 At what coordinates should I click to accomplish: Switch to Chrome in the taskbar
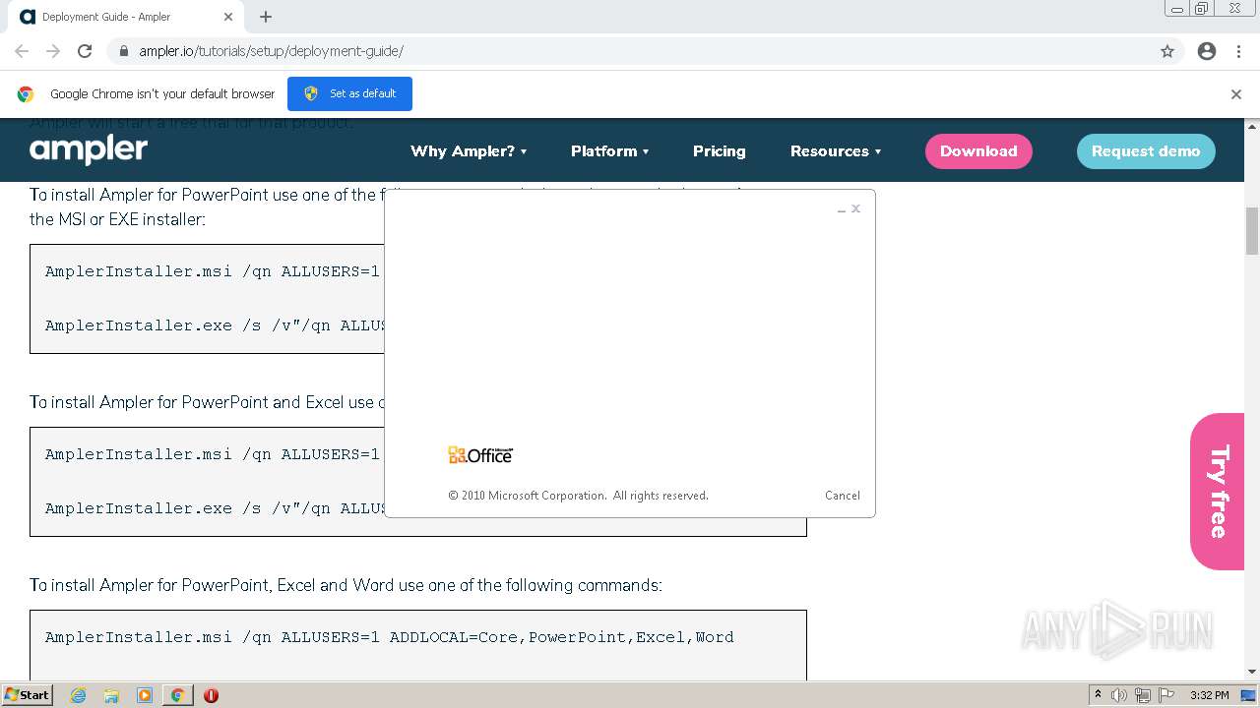[177, 695]
